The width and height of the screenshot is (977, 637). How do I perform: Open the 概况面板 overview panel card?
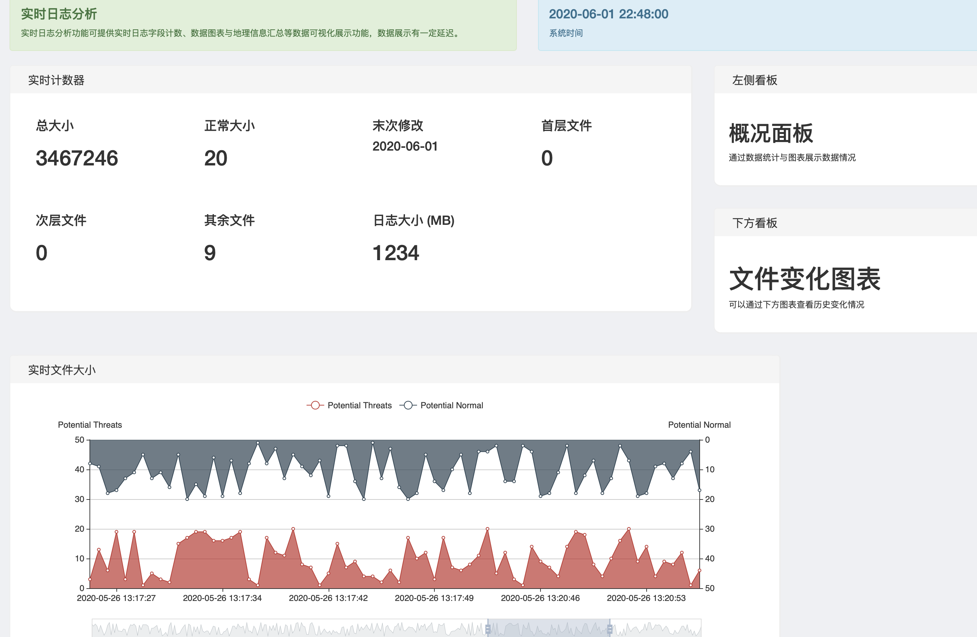click(x=770, y=134)
